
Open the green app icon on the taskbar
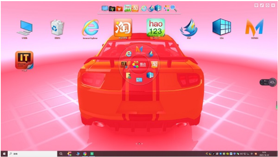[92, 154]
